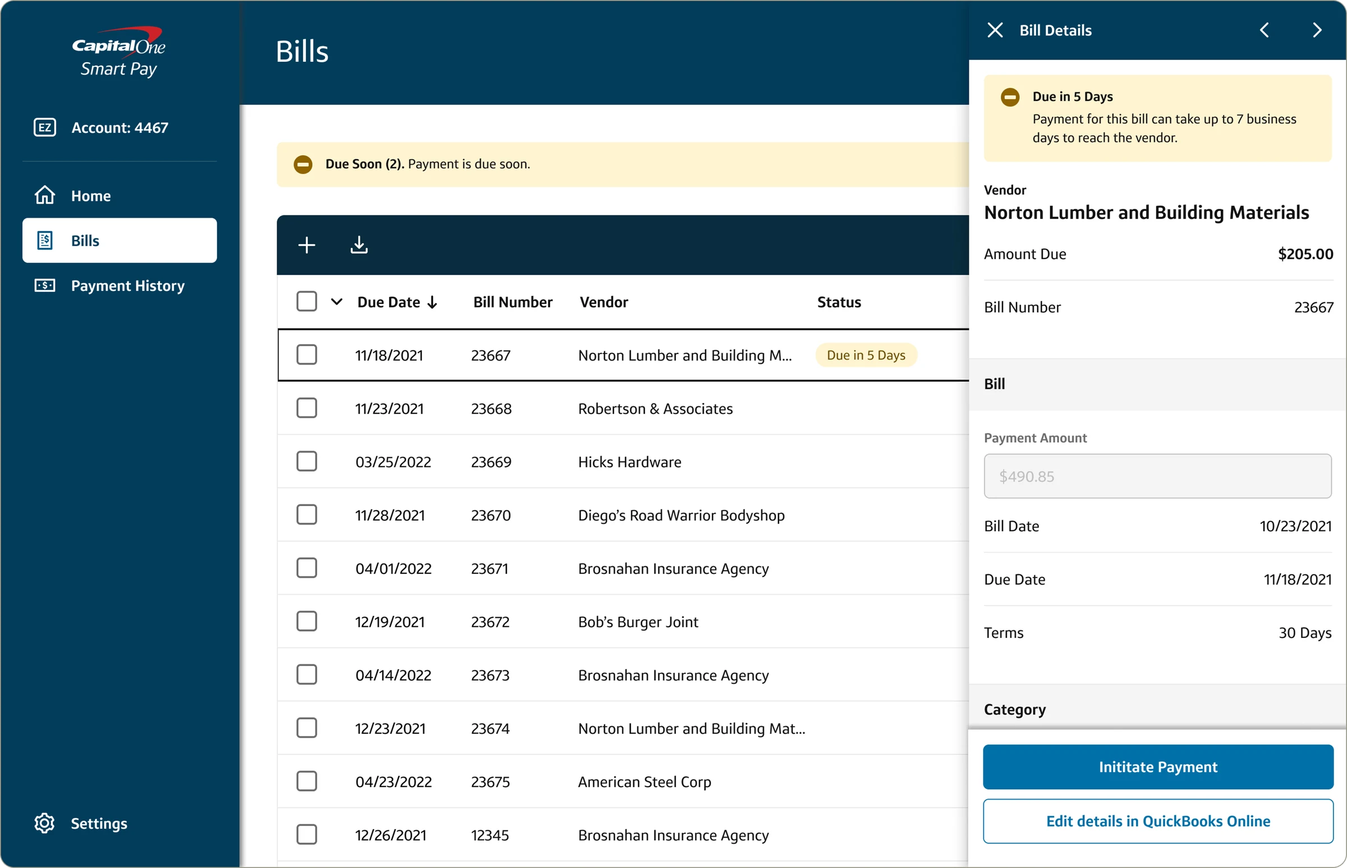Click the 12/23/2021 due date cell
Image resolution: width=1347 pixels, height=868 pixels.
point(390,729)
